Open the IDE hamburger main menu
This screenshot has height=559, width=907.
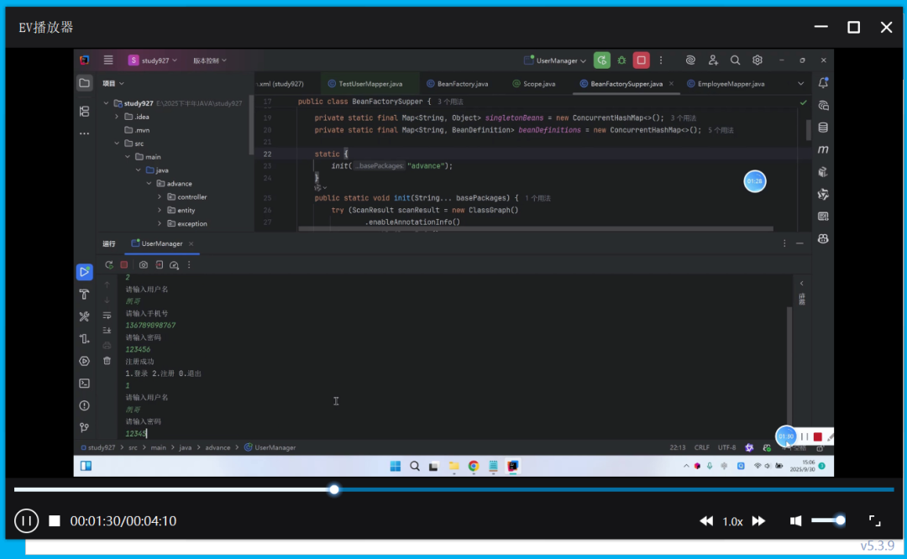click(108, 60)
